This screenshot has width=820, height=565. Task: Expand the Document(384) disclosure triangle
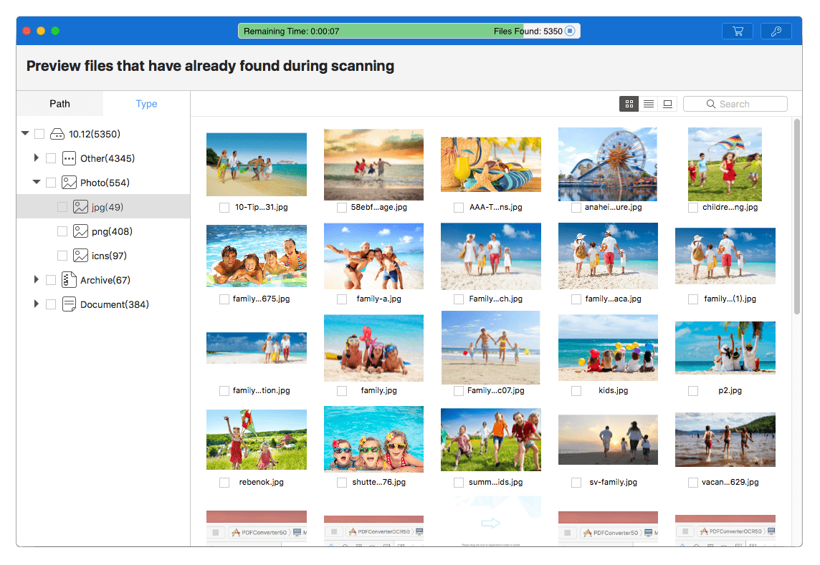pyautogui.click(x=36, y=304)
